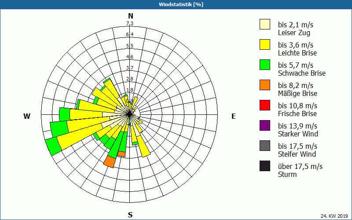Click the large orange south-southwest wind segment
The width and height of the screenshot is (352, 220).
click(x=110, y=161)
